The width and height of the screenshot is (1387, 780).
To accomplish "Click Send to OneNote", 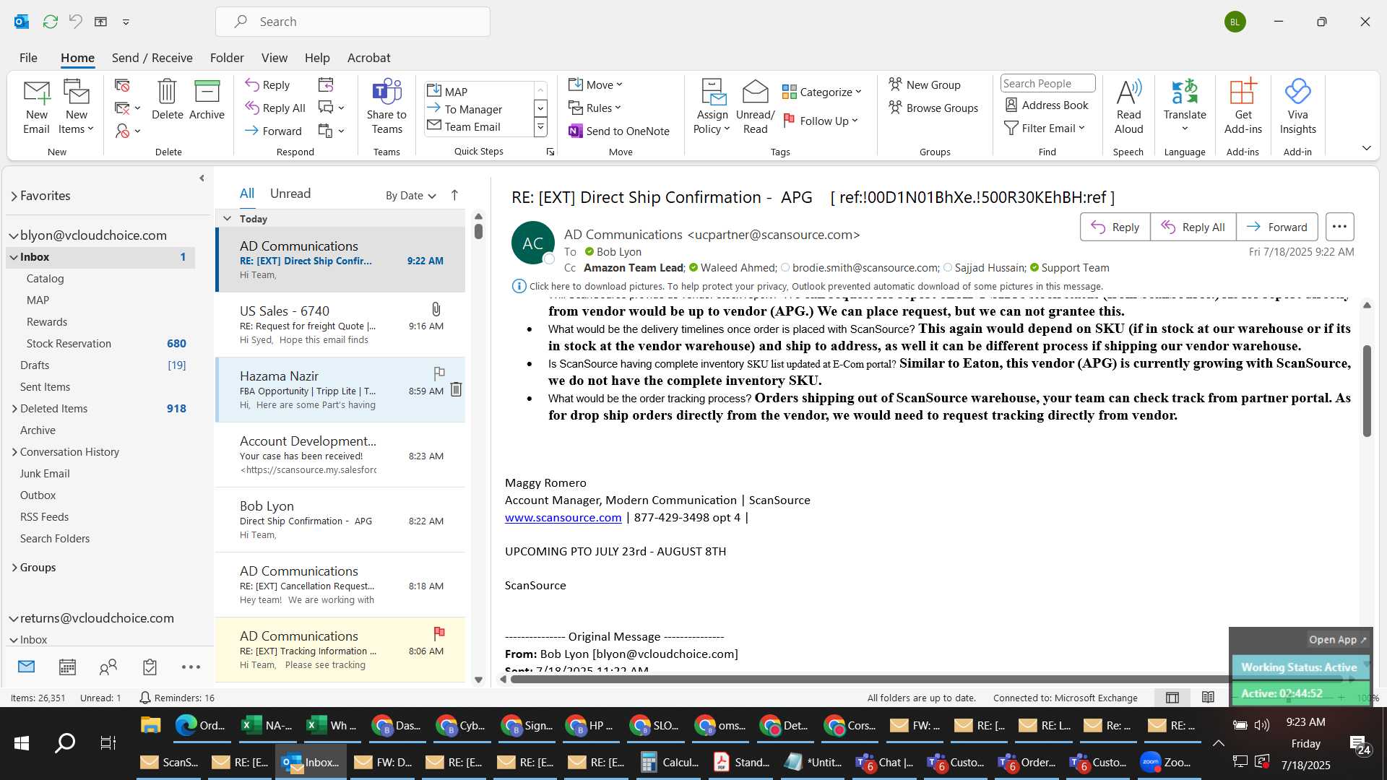I will pos(619,131).
